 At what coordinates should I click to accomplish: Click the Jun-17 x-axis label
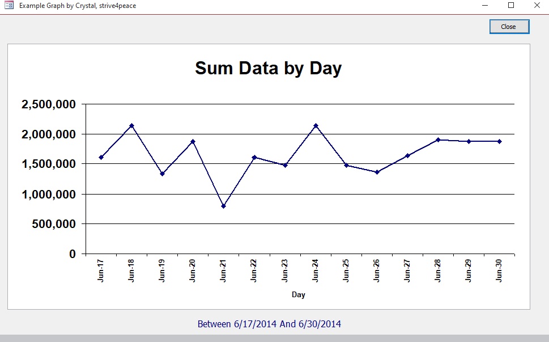pyautogui.click(x=100, y=271)
